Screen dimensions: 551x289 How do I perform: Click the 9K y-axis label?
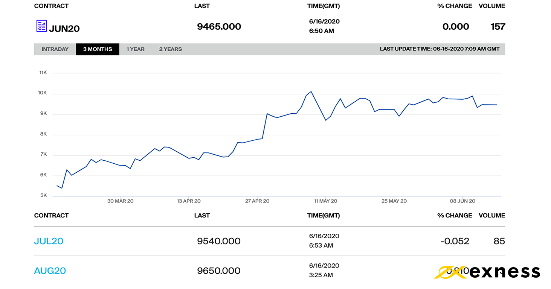pos(43,113)
